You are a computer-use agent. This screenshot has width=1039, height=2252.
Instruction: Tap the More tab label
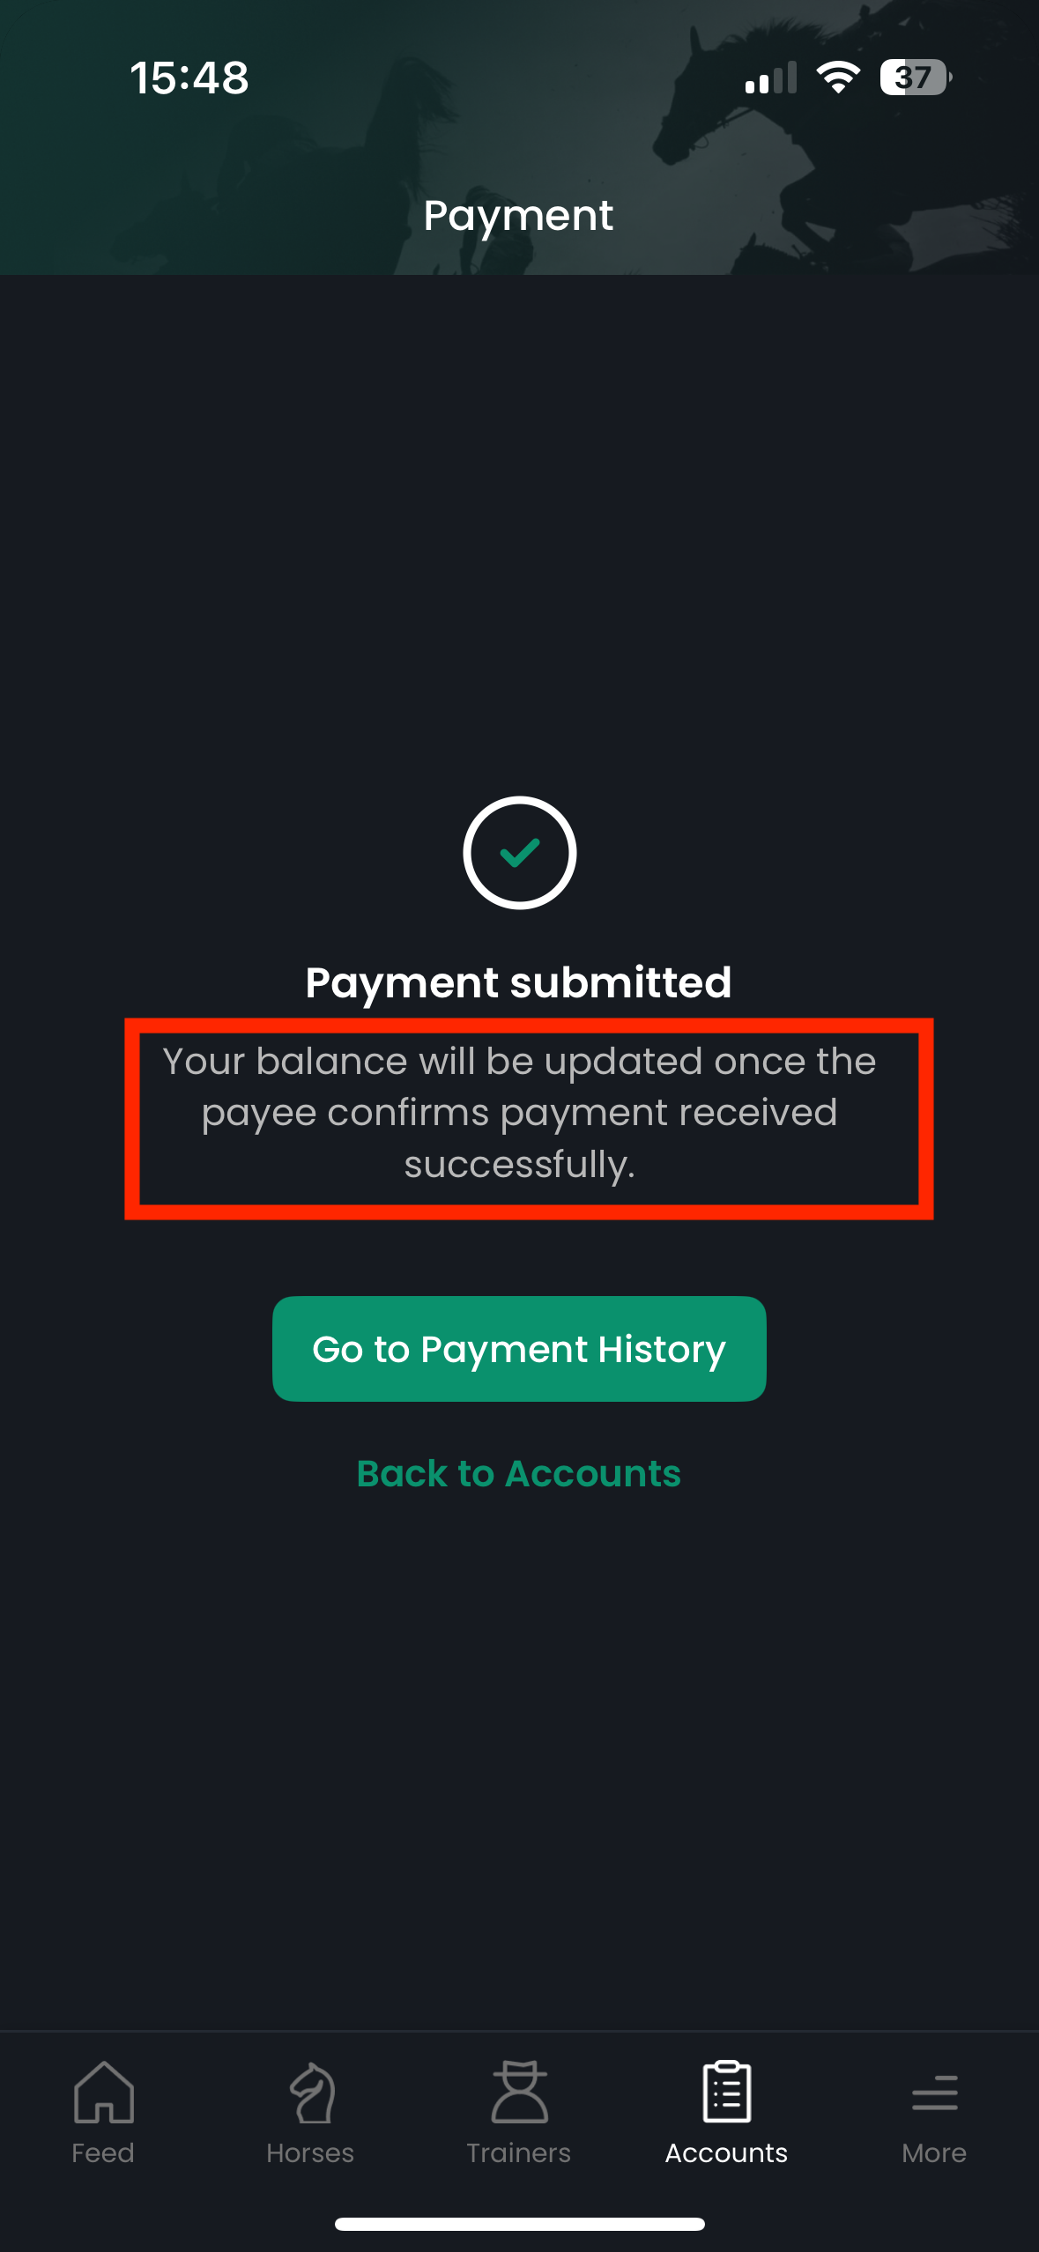934,2152
